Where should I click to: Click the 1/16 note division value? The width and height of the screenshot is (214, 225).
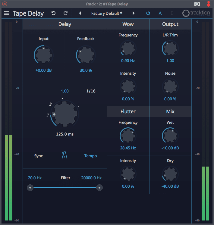tap(91, 91)
